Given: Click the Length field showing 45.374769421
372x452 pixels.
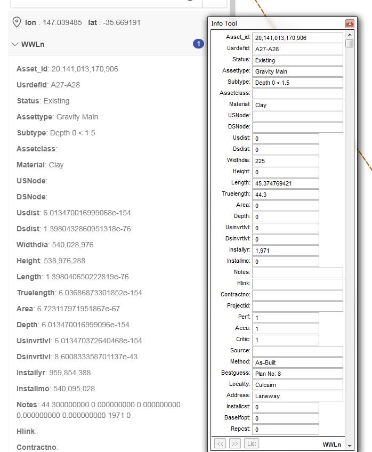Looking at the screenshot, I should (286, 183).
